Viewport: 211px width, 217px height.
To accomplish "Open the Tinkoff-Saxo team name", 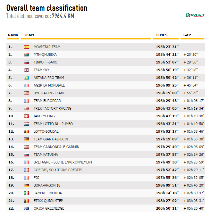I will point(45,62).
